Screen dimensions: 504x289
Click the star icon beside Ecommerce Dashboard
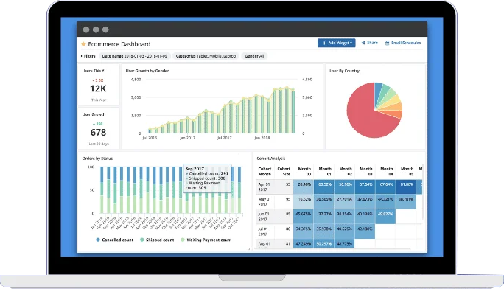coord(83,44)
